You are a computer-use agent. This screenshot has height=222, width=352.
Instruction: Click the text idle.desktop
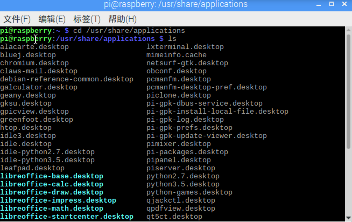click(x=26, y=144)
